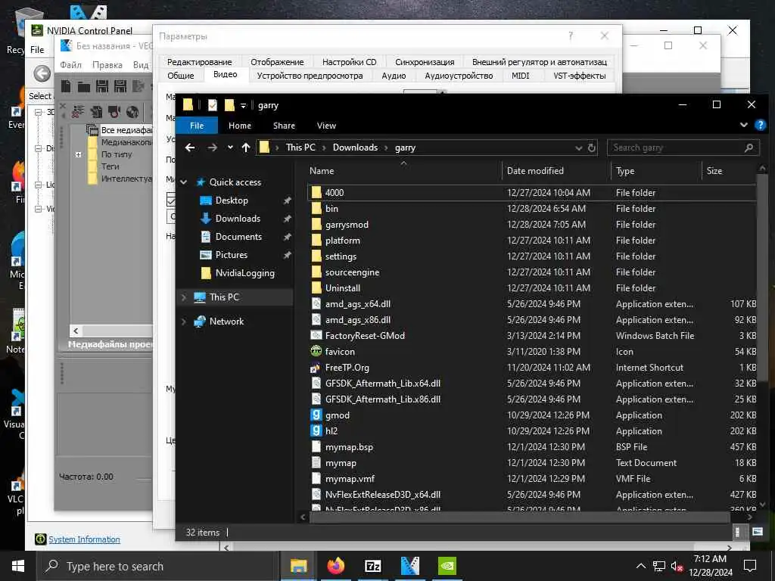Show hidden icons in system tray

coord(640,566)
